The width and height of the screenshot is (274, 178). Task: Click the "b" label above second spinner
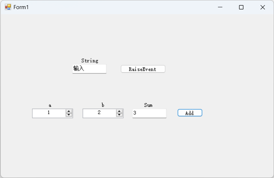coord(103,105)
